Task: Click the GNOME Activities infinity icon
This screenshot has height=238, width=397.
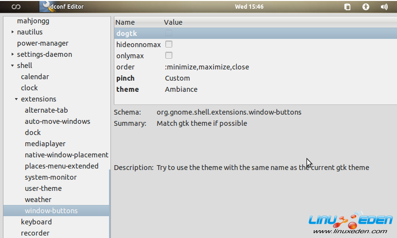Action: coord(17,6)
